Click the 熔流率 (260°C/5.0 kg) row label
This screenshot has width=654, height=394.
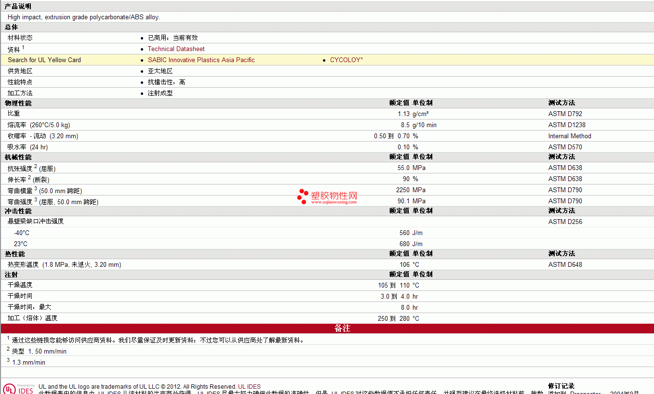(x=39, y=125)
